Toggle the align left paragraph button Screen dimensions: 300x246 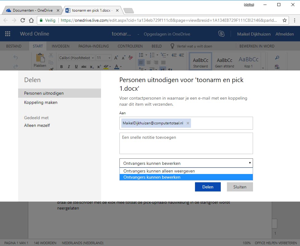pos(141,62)
